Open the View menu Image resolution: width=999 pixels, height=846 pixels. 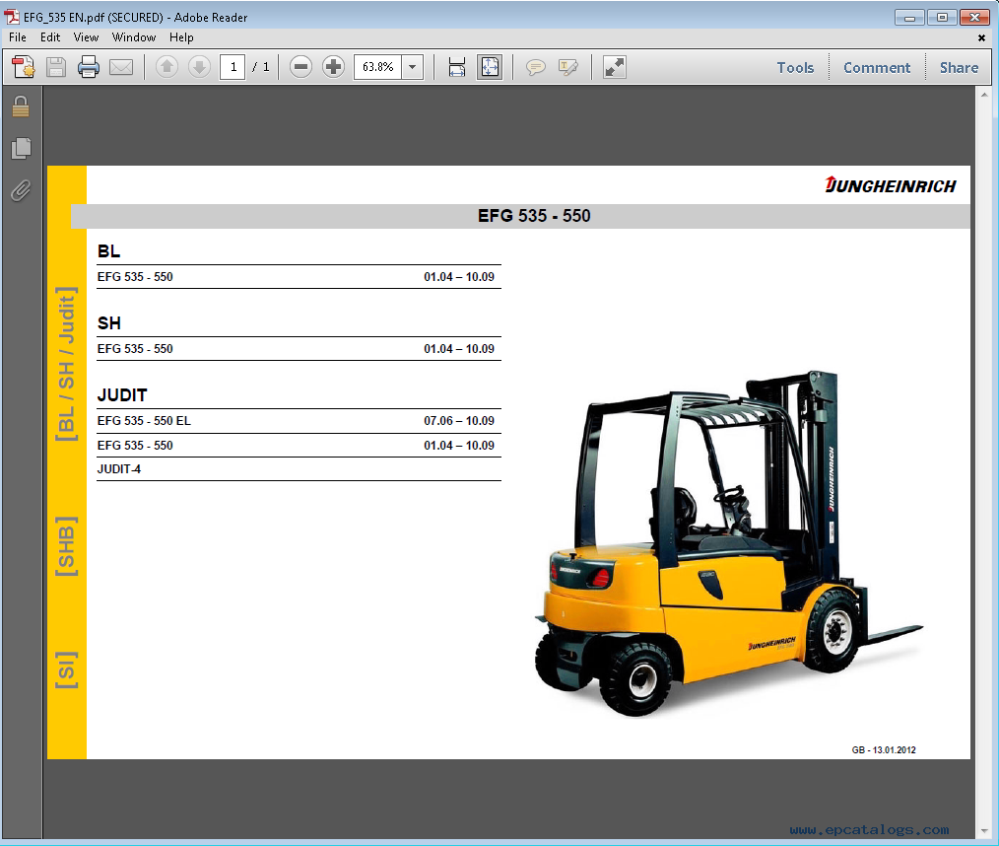point(86,37)
